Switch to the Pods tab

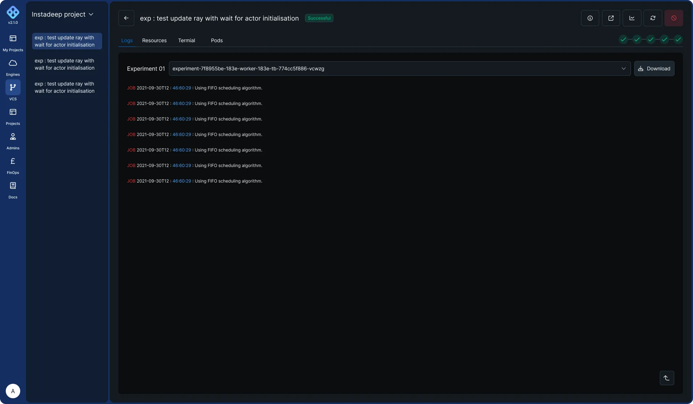point(217,40)
